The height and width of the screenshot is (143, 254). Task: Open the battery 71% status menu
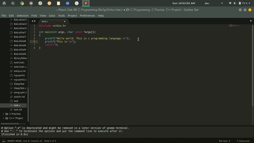244,3
